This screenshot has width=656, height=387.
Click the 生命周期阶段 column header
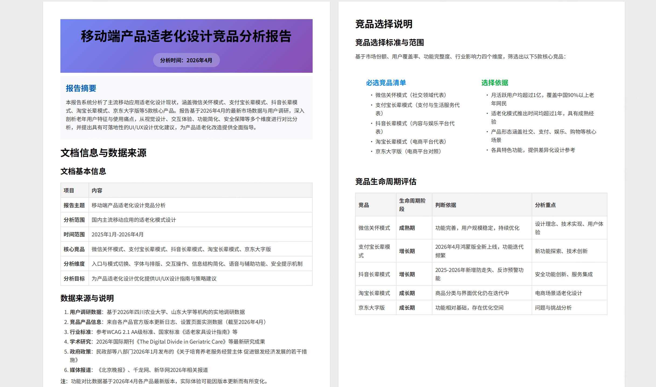412,205
